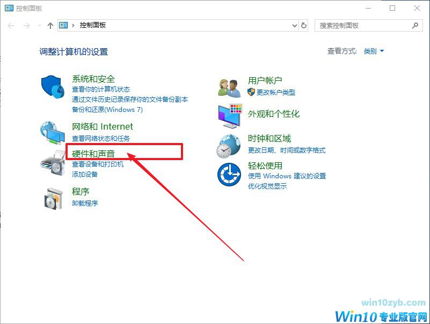
Task: Open the Hardware and Sound printer icon
Action: click(x=53, y=163)
